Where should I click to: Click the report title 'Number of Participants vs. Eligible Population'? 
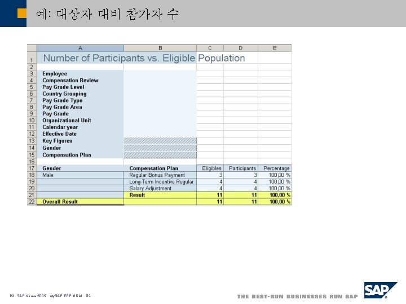point(144,58)
